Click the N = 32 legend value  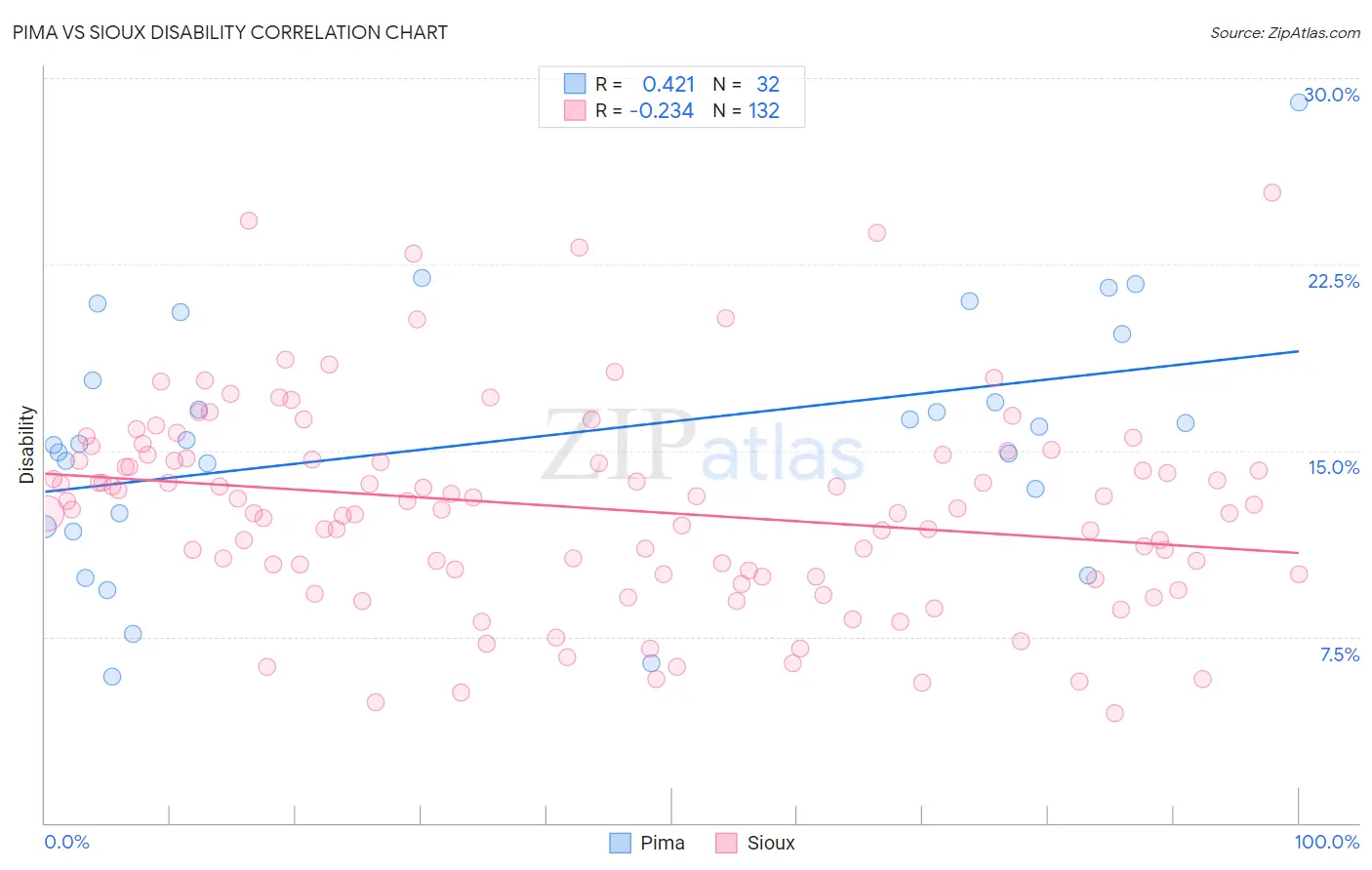click(747, 84)
